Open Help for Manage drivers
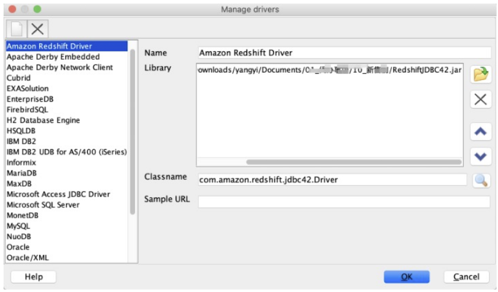 (34, 277)
